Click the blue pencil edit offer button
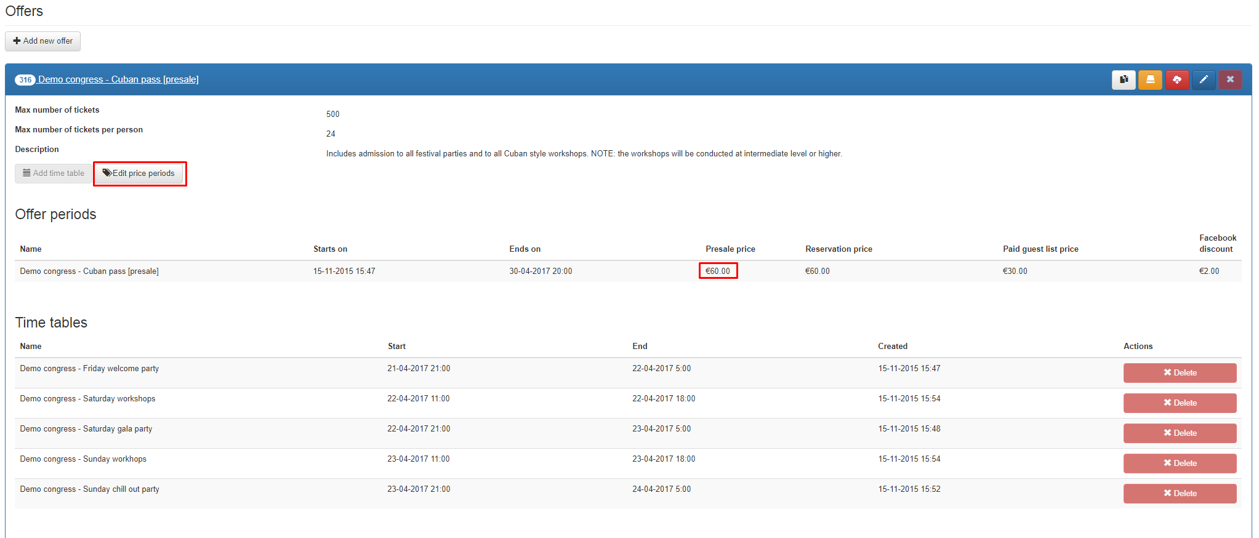 [1204, 79]
